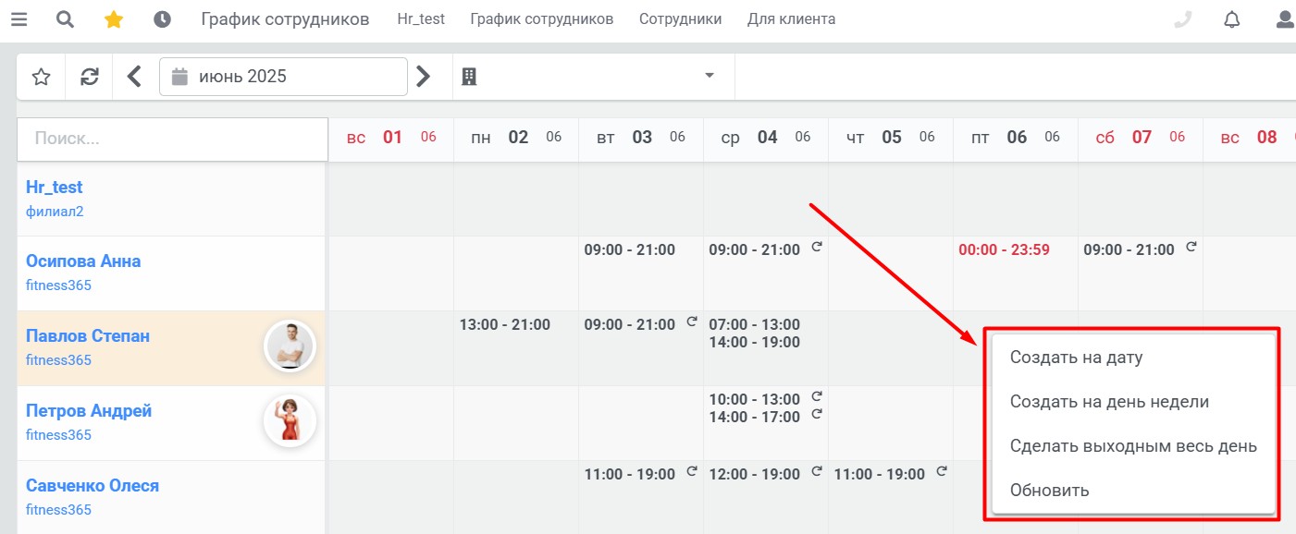Click the building branch icon

469,77
